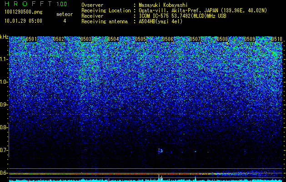
Task: Click the small echo dot near 0.7 kHz at 0507
Action: coord(195,152)
